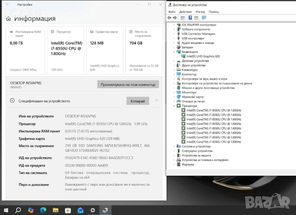The image size is (296, 215).
Task: Select Компютър in the device tree
Action: tap(189, 74)
